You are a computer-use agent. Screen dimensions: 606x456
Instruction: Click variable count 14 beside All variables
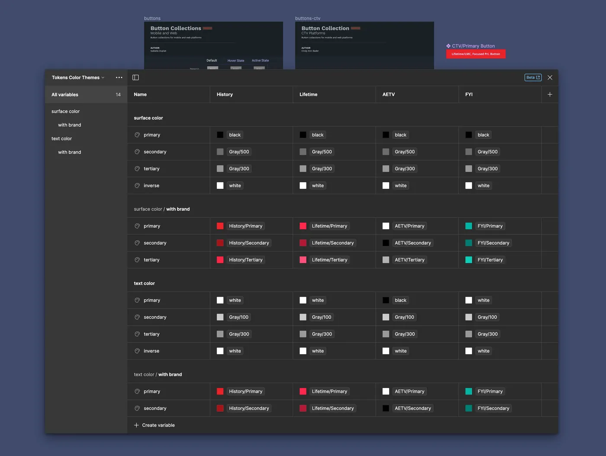point(118,94)
